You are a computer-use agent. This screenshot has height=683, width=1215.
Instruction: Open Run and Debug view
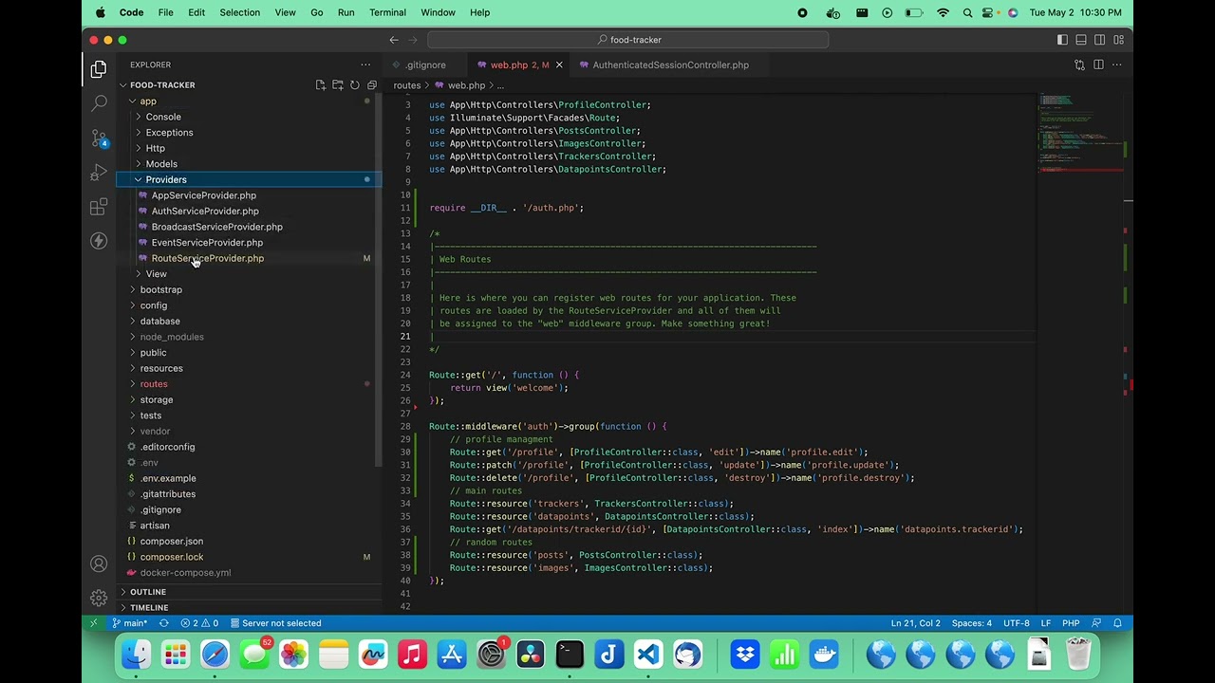[x=99, y=173]
